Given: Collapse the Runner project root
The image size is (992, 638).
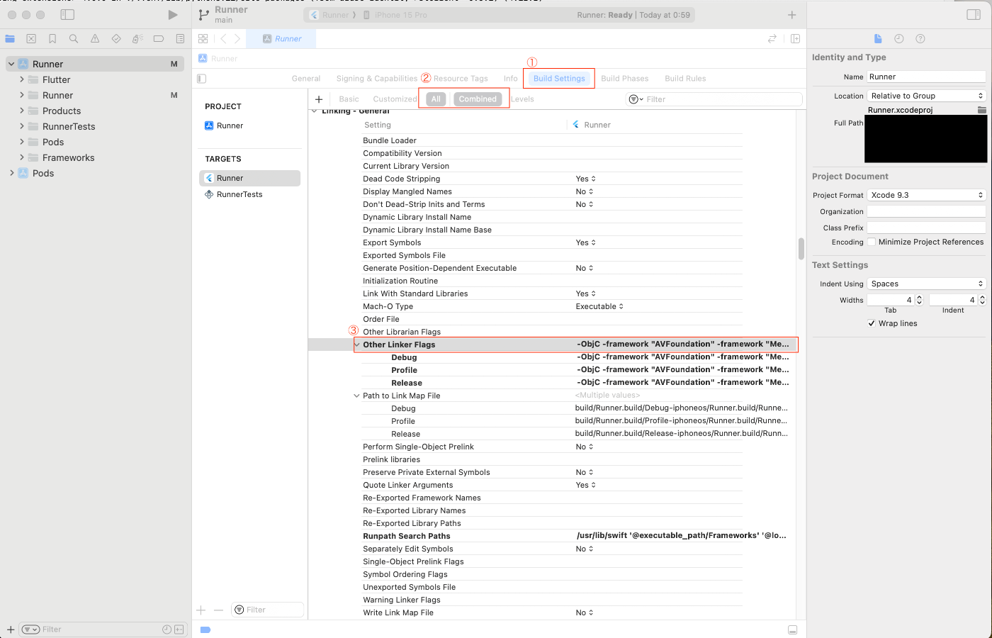Looking at the screenshot, I should point(11,65).
